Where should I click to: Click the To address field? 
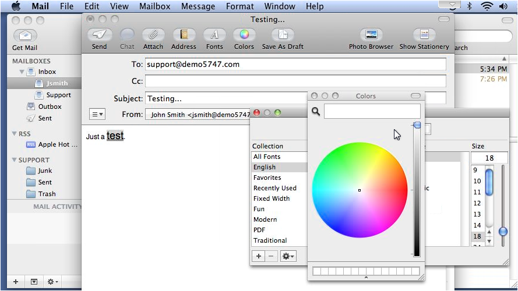pos(295,64)
